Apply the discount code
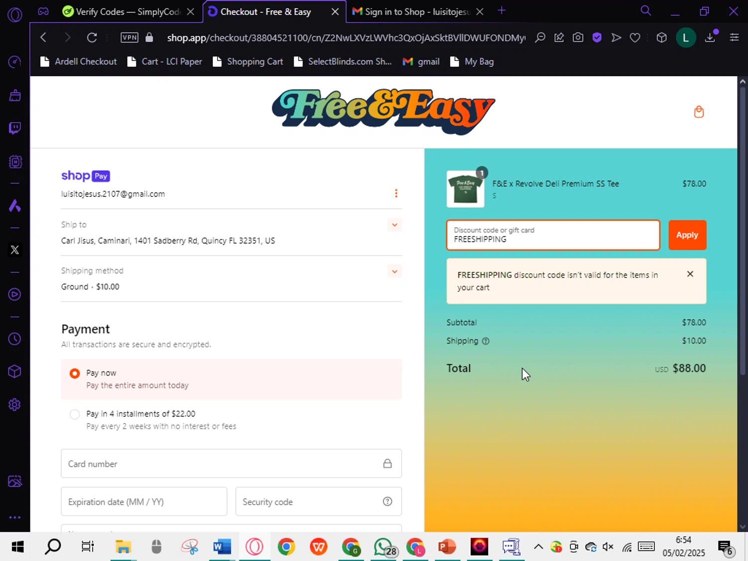 687,235
